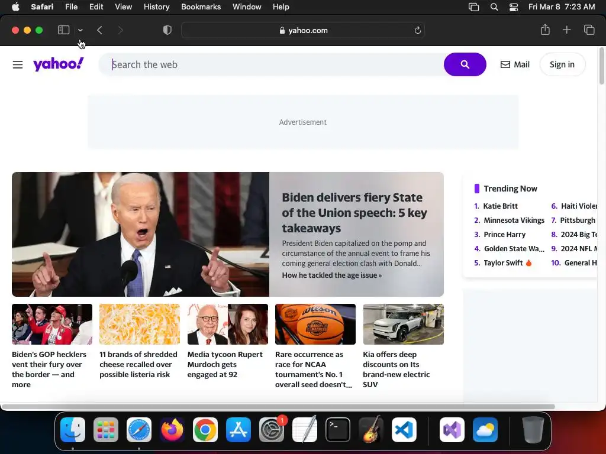This screenshot has height=454, width=606.
Task: Open System Settings from the Dock
Action: tap(272, 430)
